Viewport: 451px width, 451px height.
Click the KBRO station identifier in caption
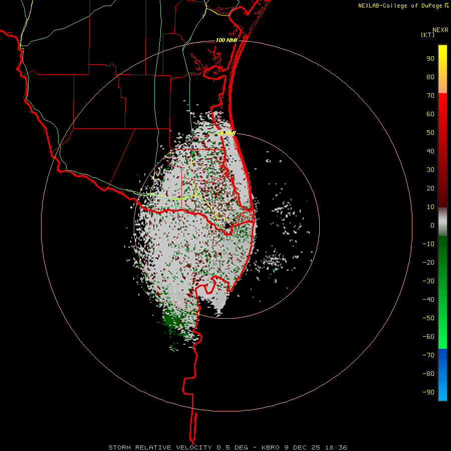point(271,447)
